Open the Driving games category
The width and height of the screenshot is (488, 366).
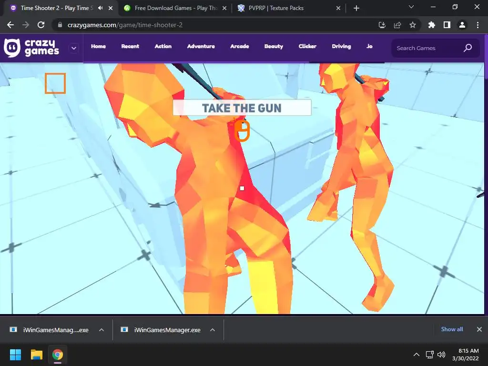341,46
